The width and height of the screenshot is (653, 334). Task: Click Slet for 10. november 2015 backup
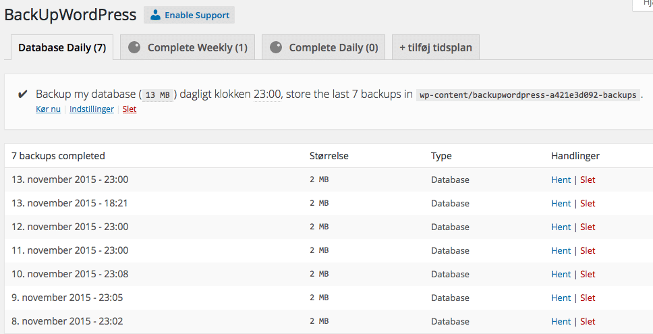tap(588, 275)
